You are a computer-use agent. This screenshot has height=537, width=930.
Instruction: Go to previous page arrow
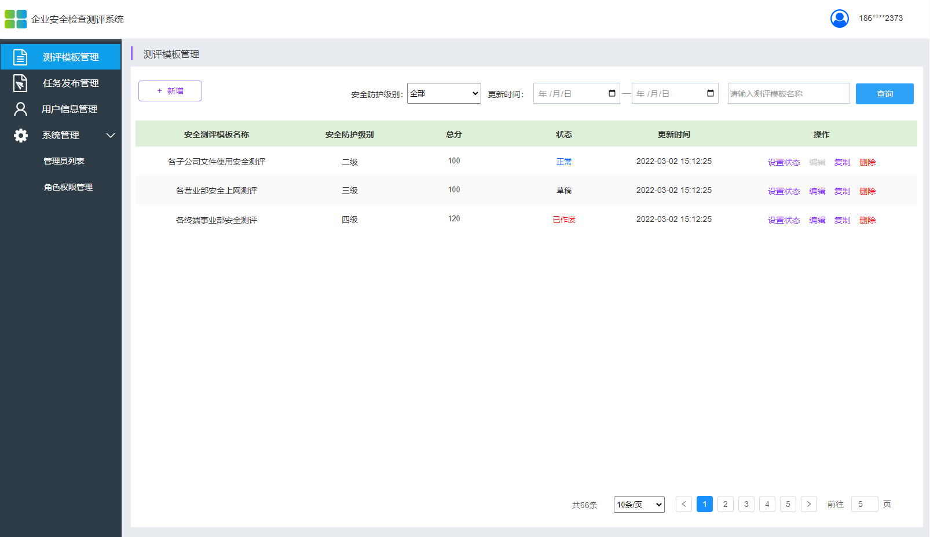point(684,504)
